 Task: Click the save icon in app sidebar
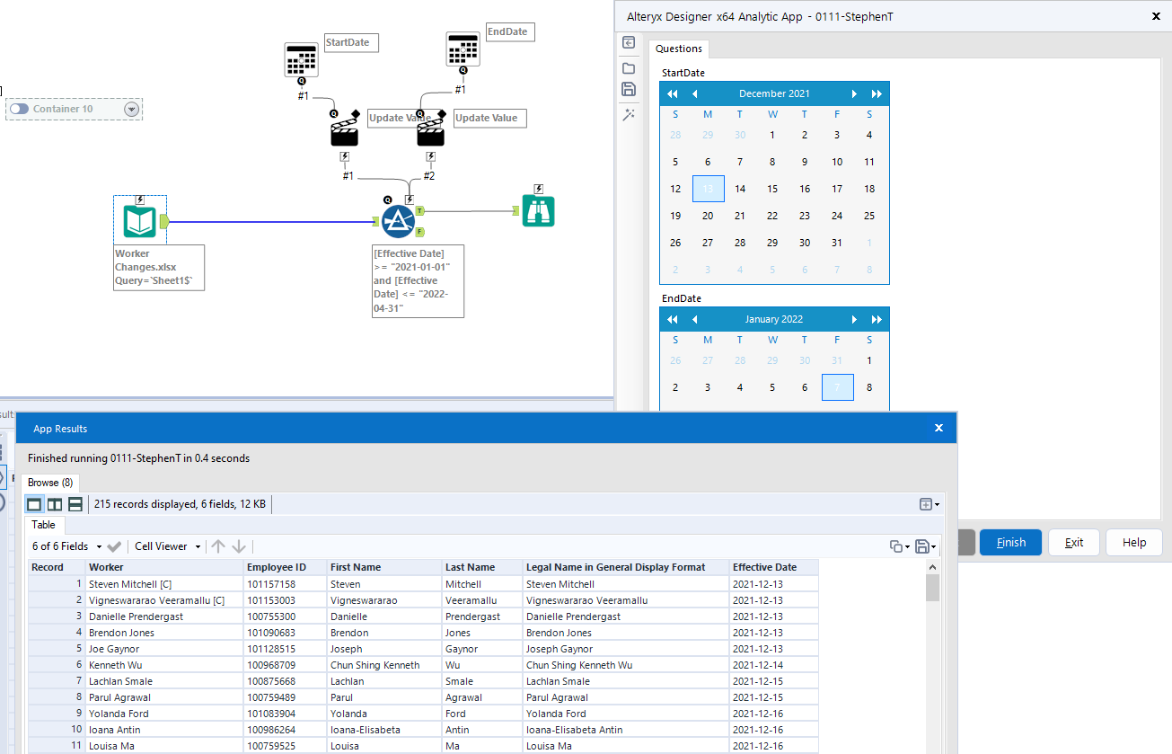(x=629, y=89)
